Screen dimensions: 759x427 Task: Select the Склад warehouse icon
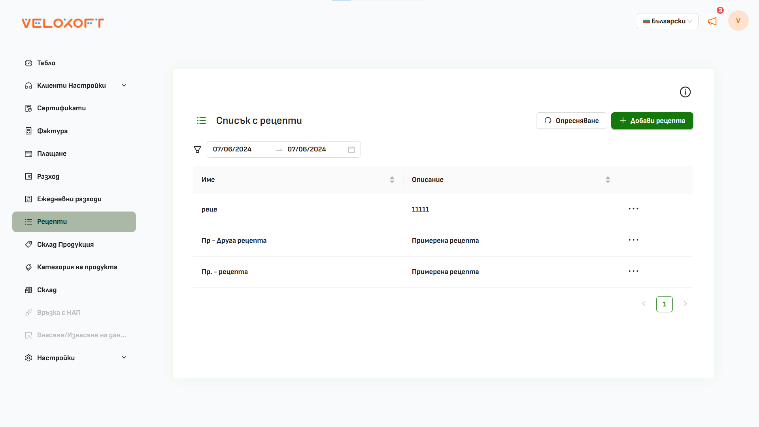pyautogui.click(x=28, y=290)
